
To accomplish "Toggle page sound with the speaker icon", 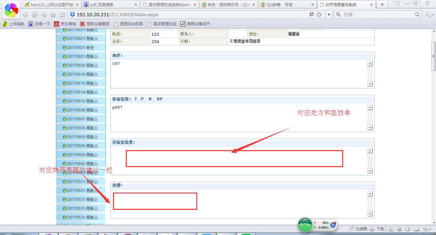I will (x=408, y=229).
